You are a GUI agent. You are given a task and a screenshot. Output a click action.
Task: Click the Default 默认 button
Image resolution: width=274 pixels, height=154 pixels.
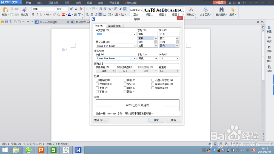(x=101, y=120)
